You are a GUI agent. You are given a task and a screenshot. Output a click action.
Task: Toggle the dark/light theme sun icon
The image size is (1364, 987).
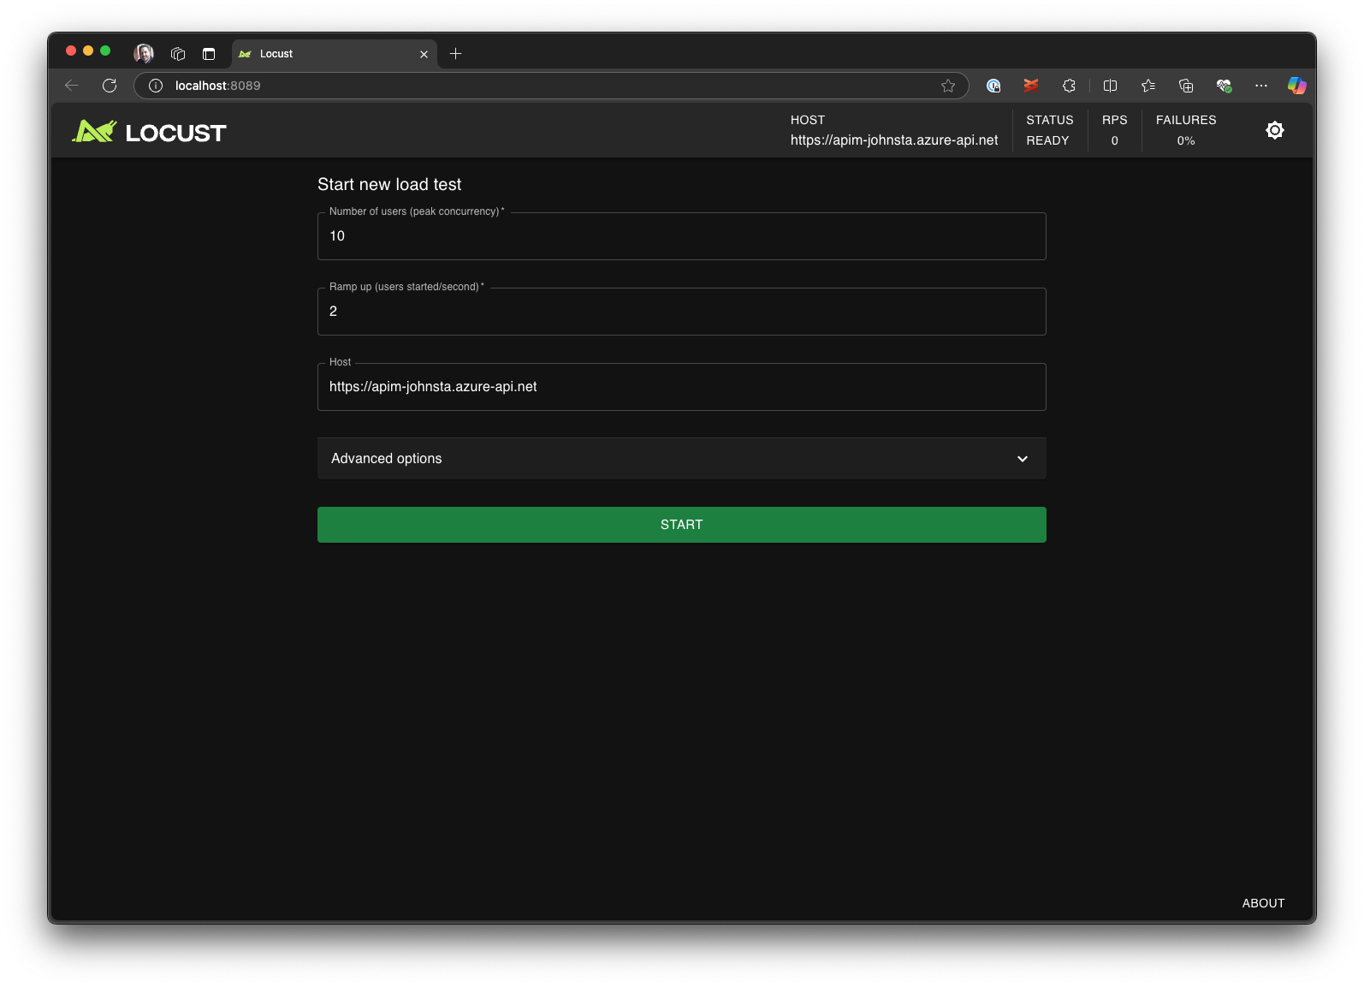(x=1274, y=130)
